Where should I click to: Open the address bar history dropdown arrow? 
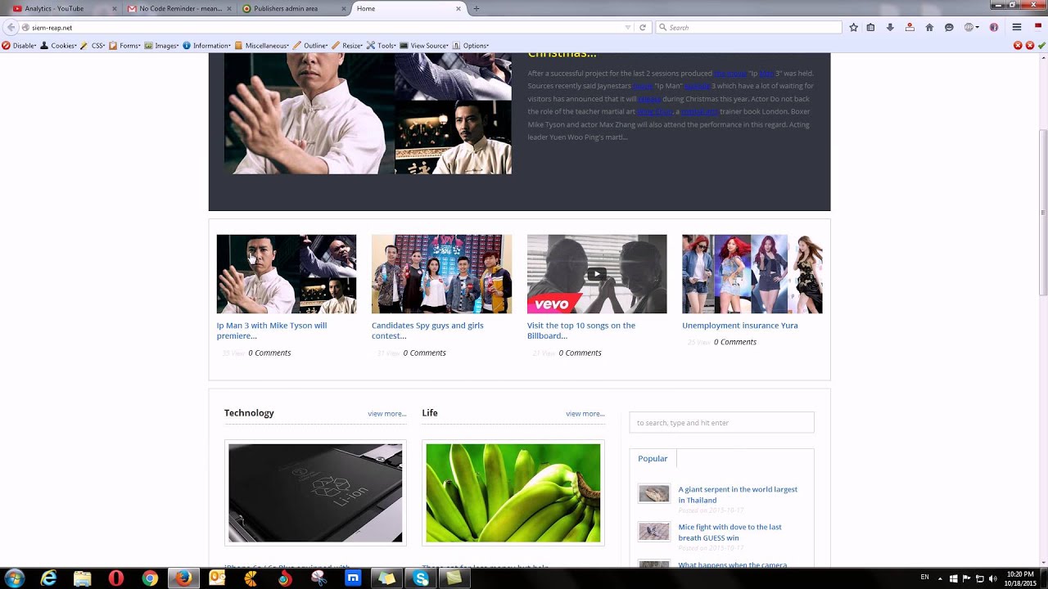[628, 27]
